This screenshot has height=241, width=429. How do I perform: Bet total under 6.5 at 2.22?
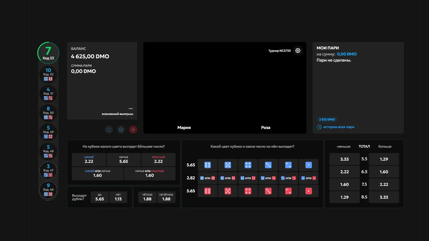(345, 172)
